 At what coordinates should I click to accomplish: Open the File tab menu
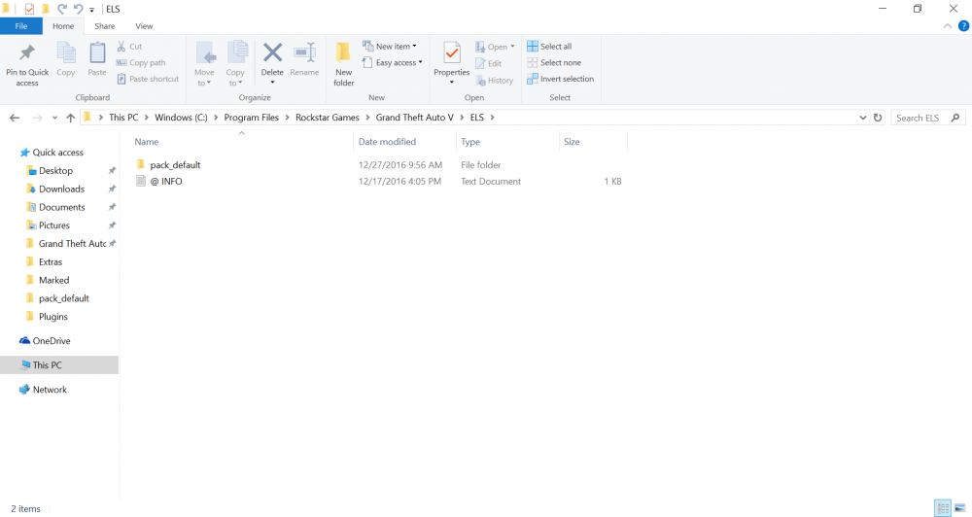click(21, 26)
